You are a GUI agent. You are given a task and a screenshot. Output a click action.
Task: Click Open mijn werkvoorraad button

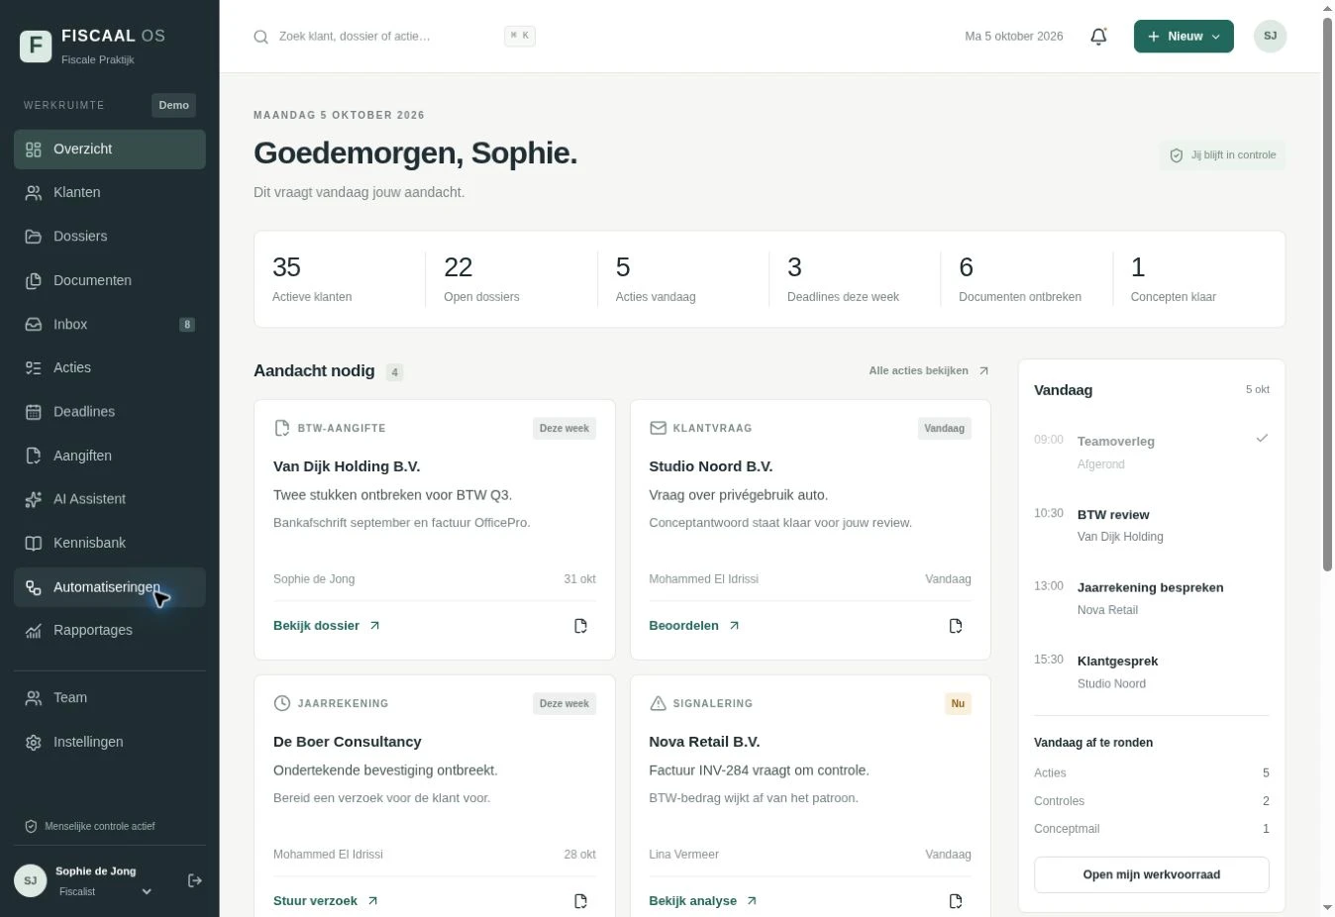coord(1152,874)
